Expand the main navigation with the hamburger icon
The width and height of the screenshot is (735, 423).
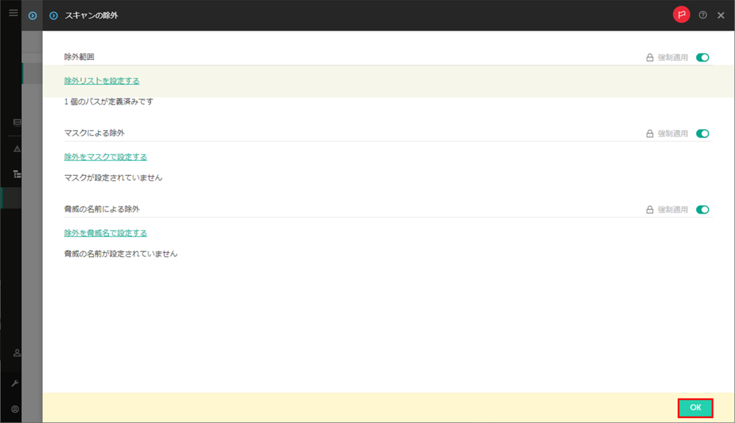pyautogui.click(x=13, y=13)
